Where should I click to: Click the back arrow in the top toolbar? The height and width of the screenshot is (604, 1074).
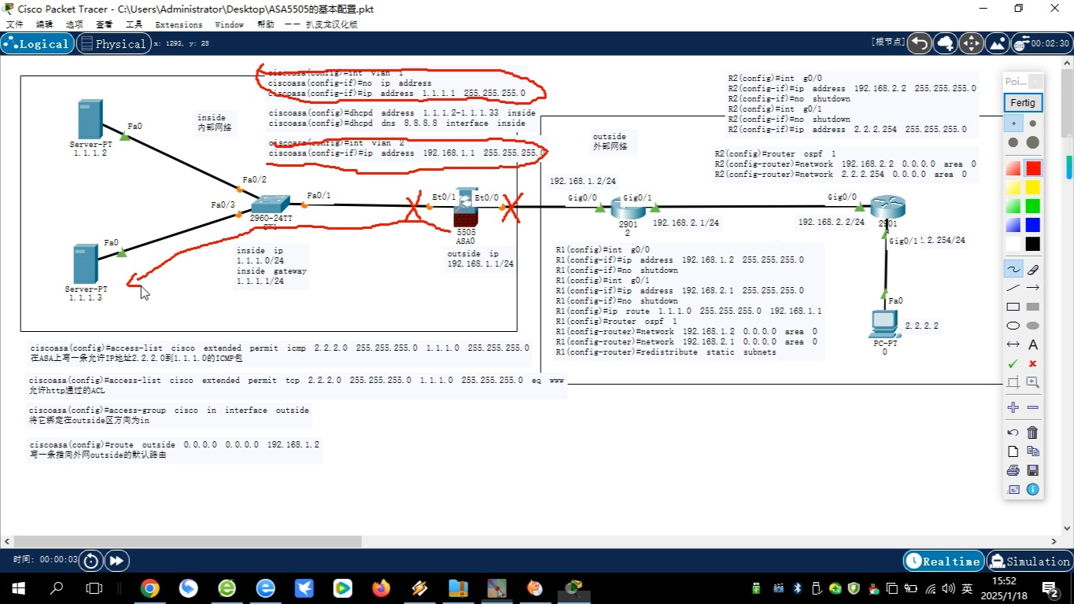(x=919, y=43)
